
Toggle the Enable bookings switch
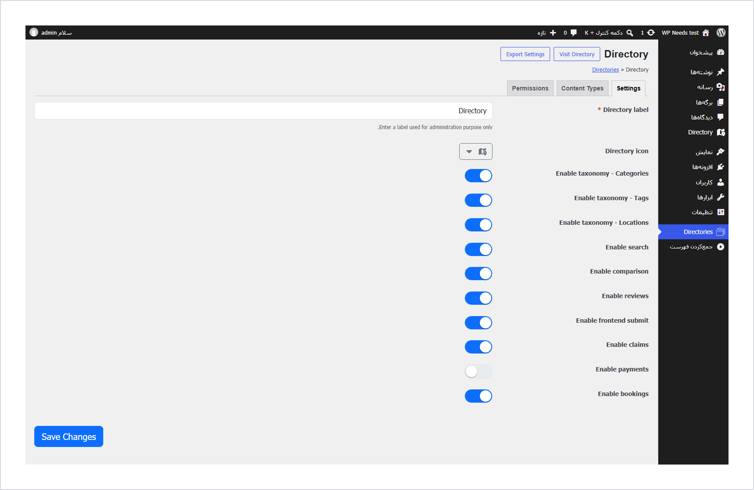478,396
